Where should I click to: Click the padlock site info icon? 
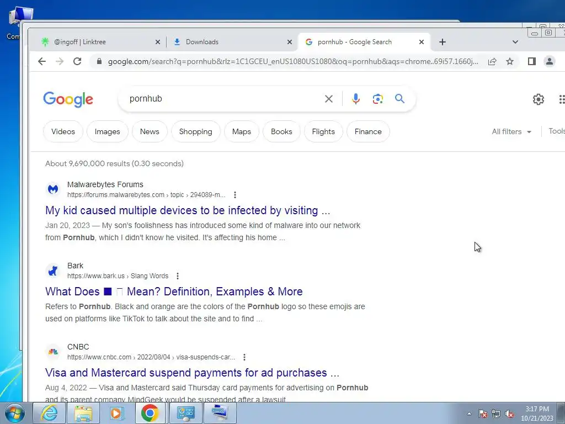coord(99,61)
